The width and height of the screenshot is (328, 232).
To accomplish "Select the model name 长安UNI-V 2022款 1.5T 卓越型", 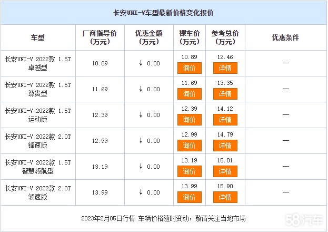I will [x=38, y=63].
